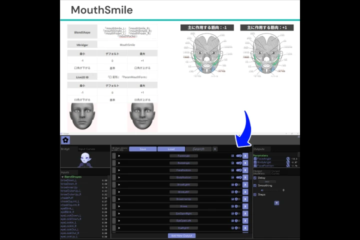The image size is (360, 240).
Task: Uncheck the Smoothing modifier checkbox
Action: click(255, 185)
